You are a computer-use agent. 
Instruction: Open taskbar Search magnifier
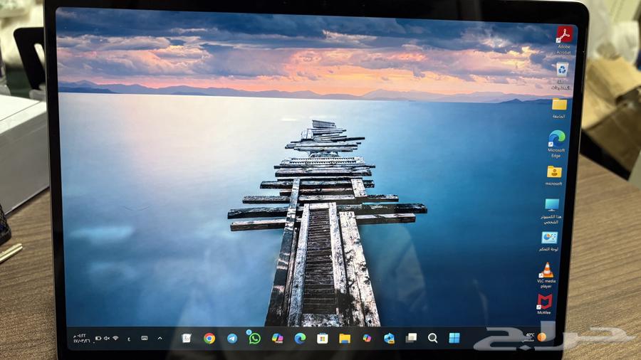point(432,338)
